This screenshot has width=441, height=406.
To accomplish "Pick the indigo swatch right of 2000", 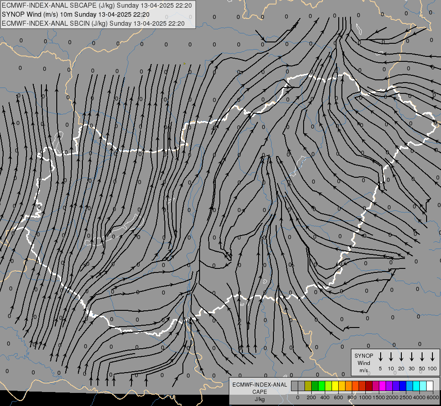I will tap(396, 386).
